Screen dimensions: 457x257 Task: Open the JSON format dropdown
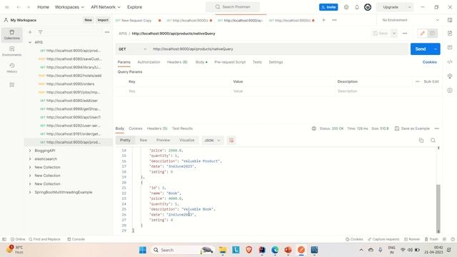coord(212,141)
